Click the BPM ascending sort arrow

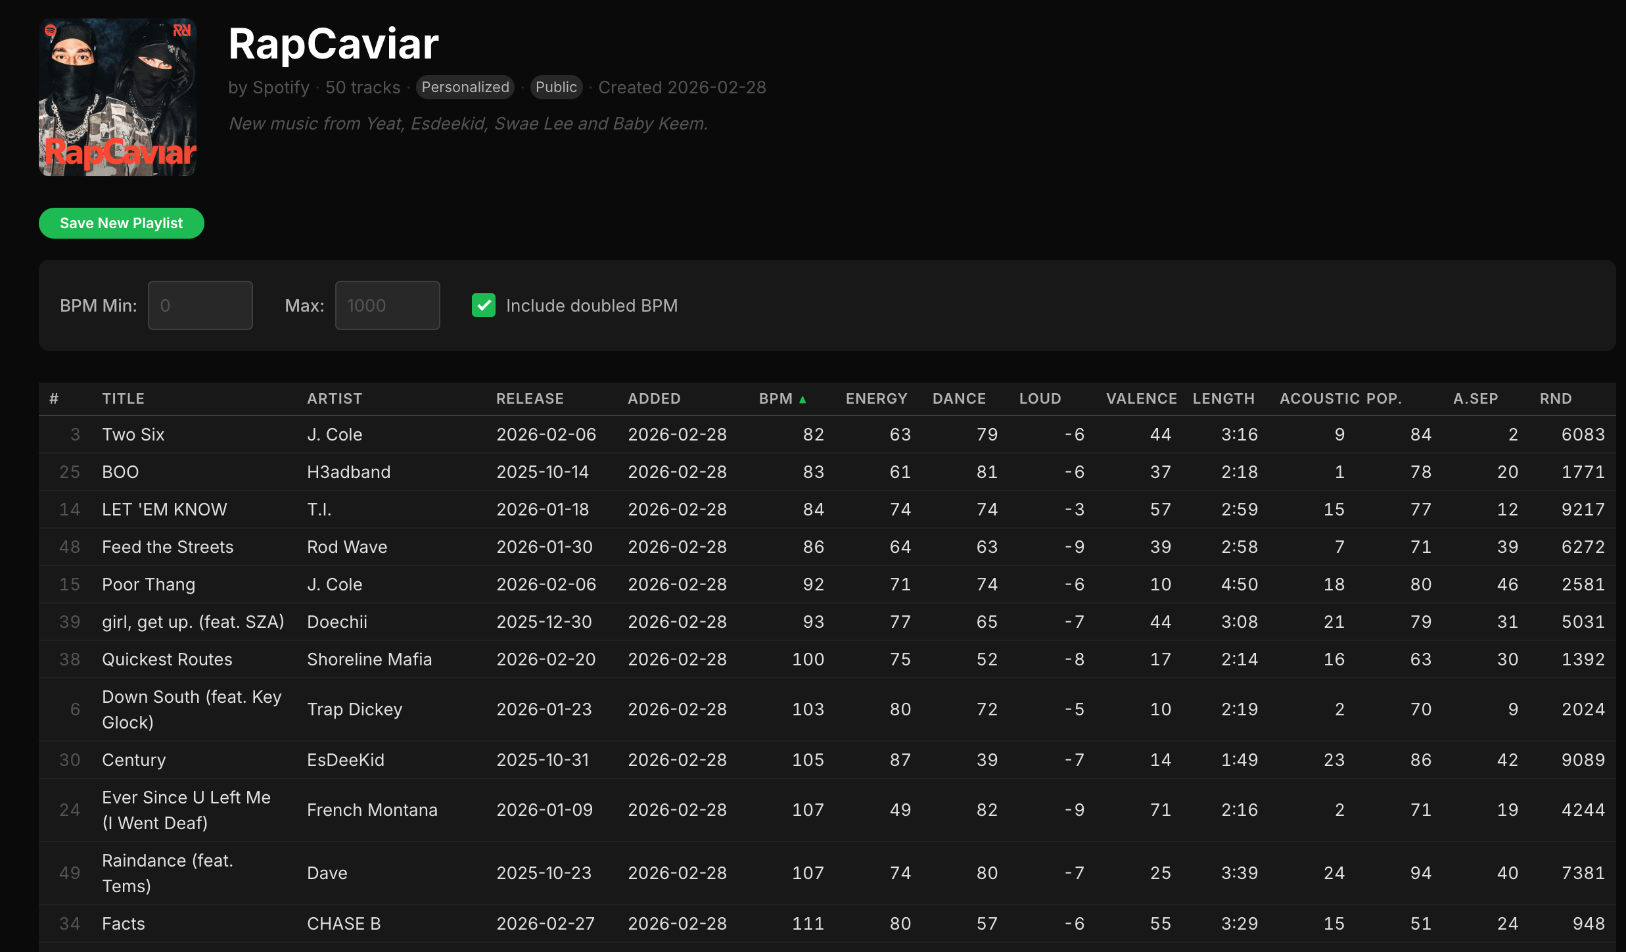point(802,399)
